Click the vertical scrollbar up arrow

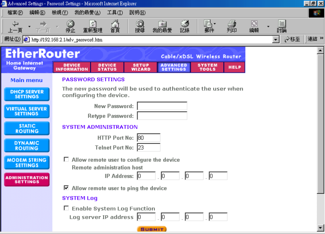[x=320, y=50]
